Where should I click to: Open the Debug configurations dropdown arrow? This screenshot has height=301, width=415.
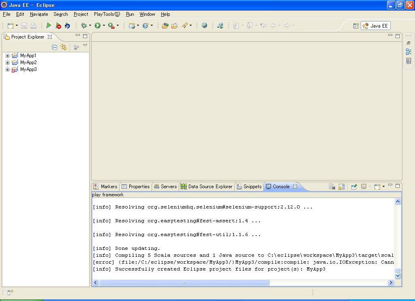coord(90,26)
